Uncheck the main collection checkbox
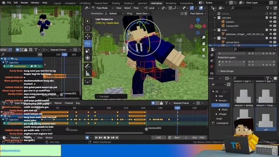279x157 pixels. pyautogui.click(x=266, y=30)
